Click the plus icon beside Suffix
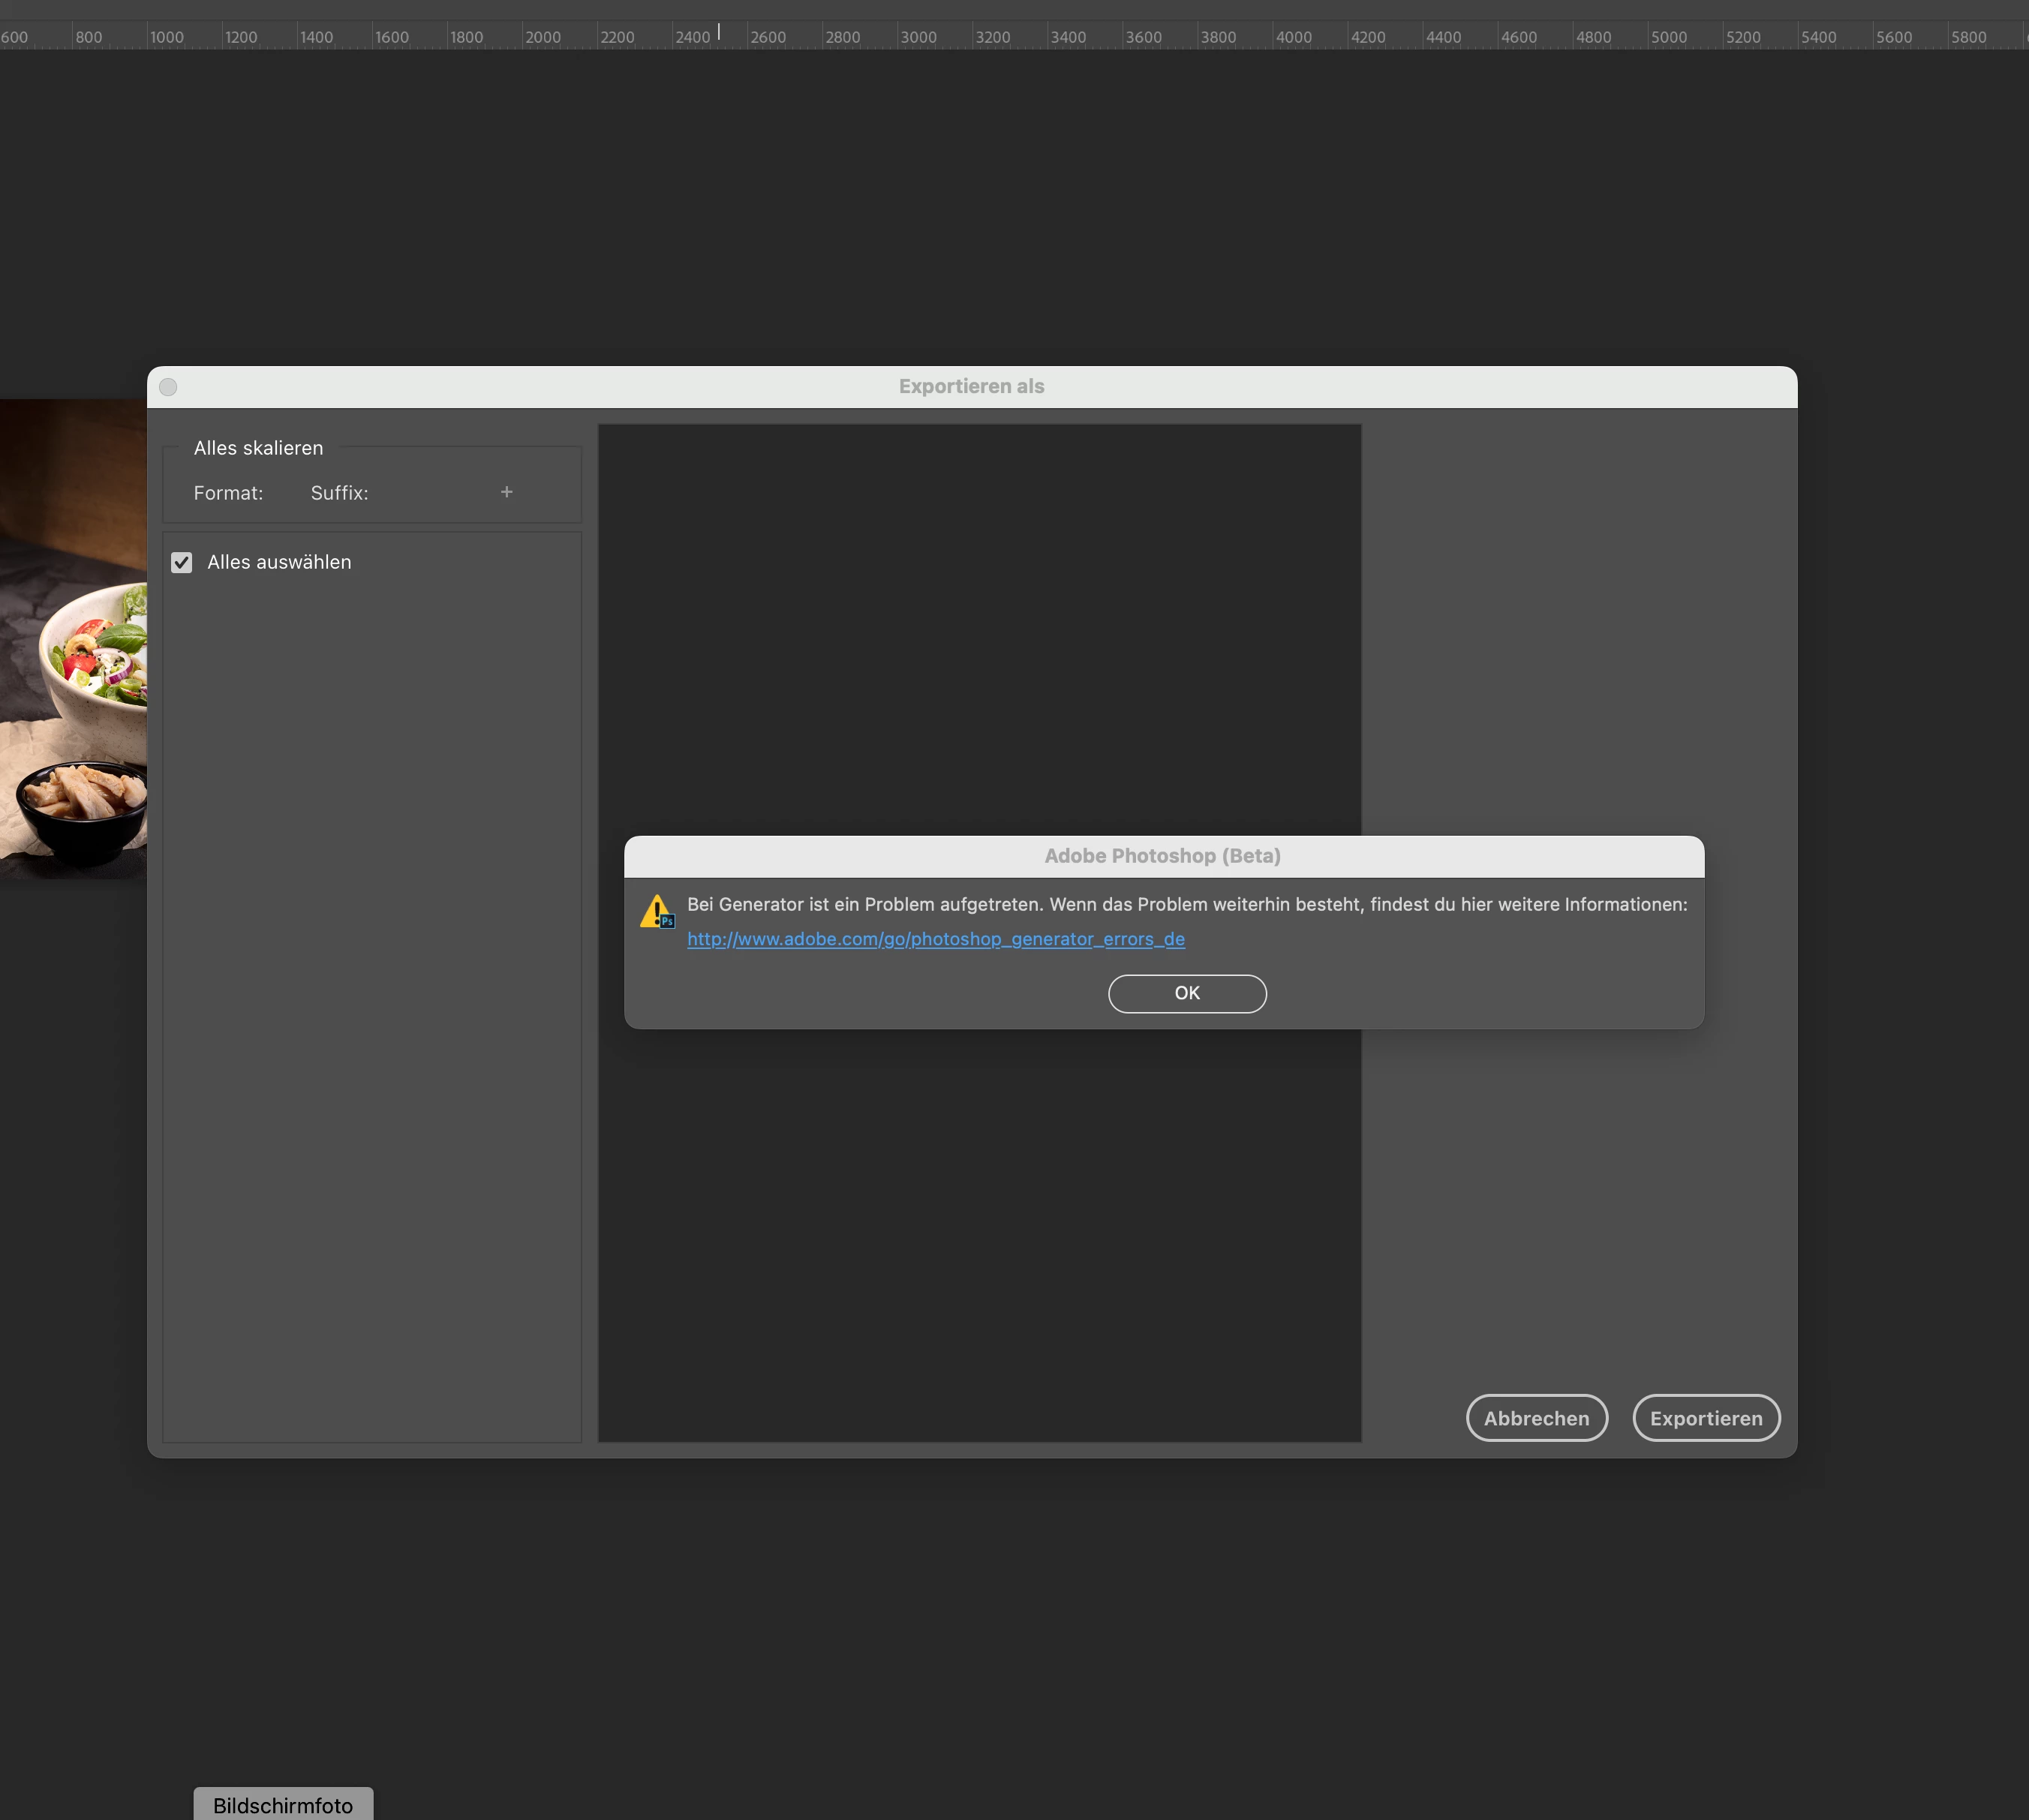The image size is (2029, 1820). pos(506,492)
